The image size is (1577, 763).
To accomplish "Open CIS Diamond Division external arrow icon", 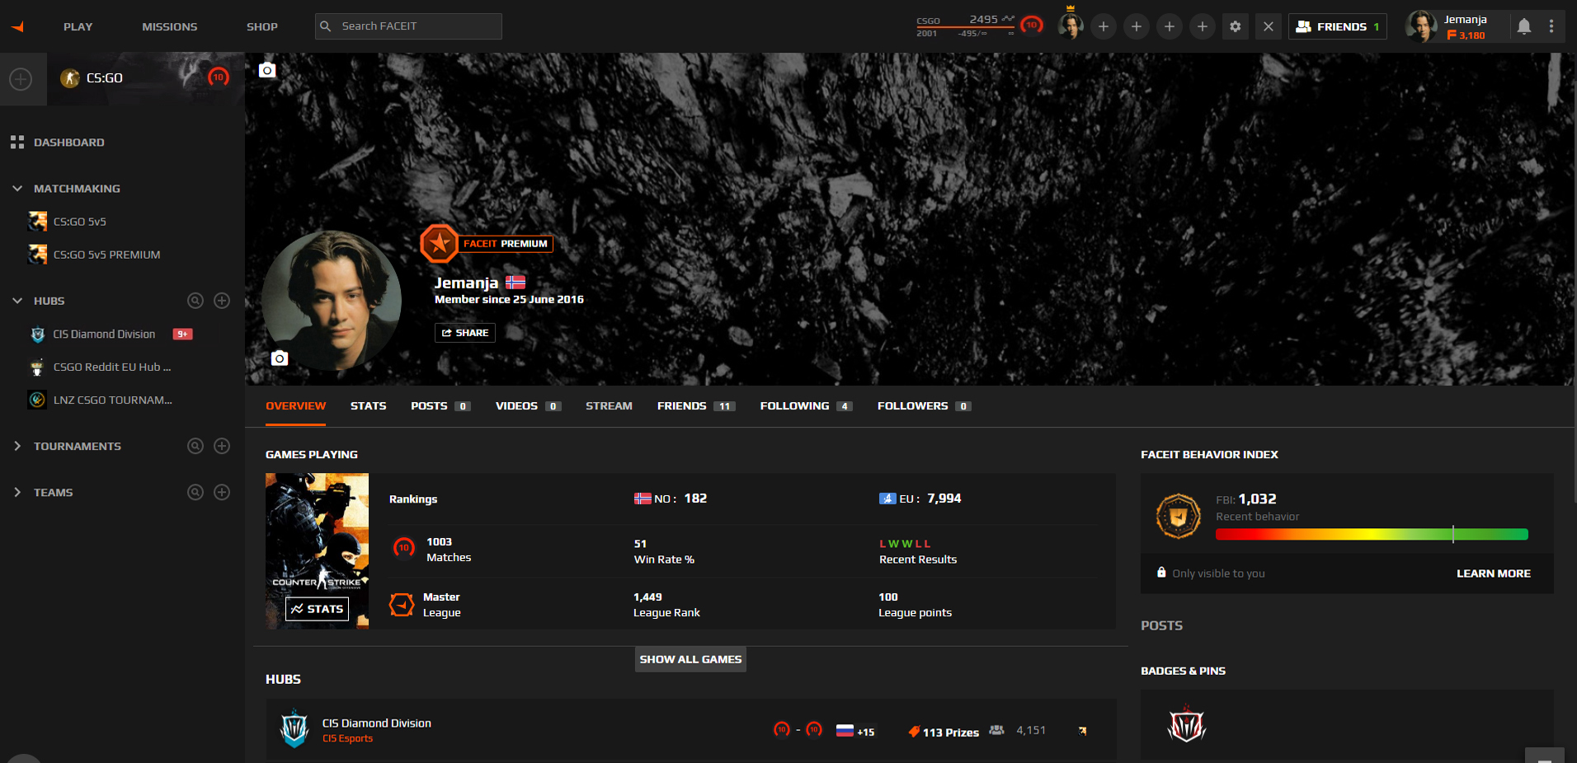I will coord(1083,731).
